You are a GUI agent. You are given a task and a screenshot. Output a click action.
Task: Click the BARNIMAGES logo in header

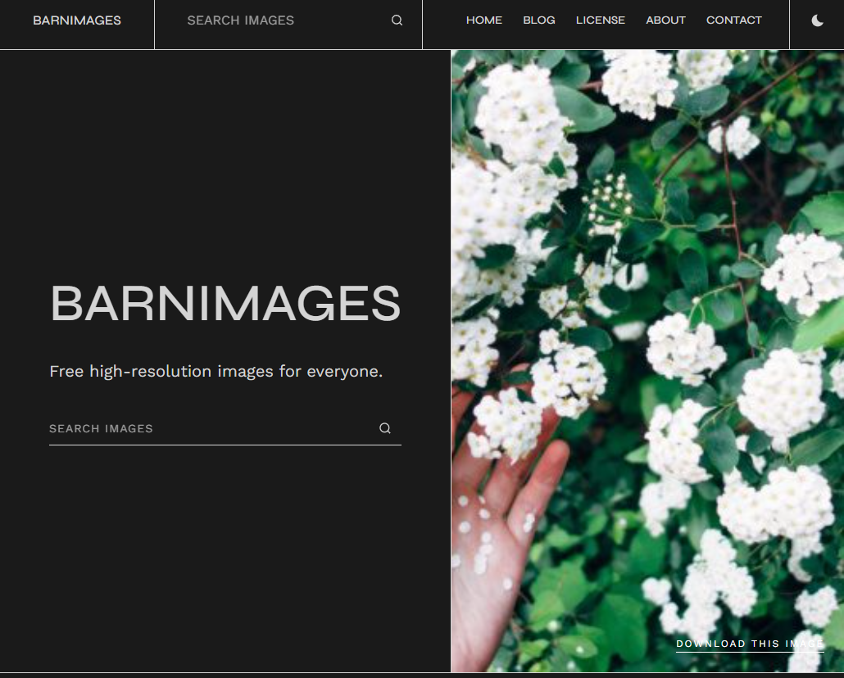tap(77, 20)
